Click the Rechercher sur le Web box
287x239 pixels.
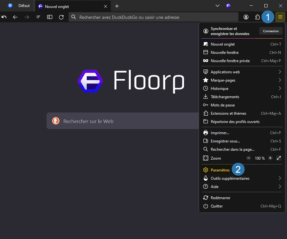click(x=123, y=121)
